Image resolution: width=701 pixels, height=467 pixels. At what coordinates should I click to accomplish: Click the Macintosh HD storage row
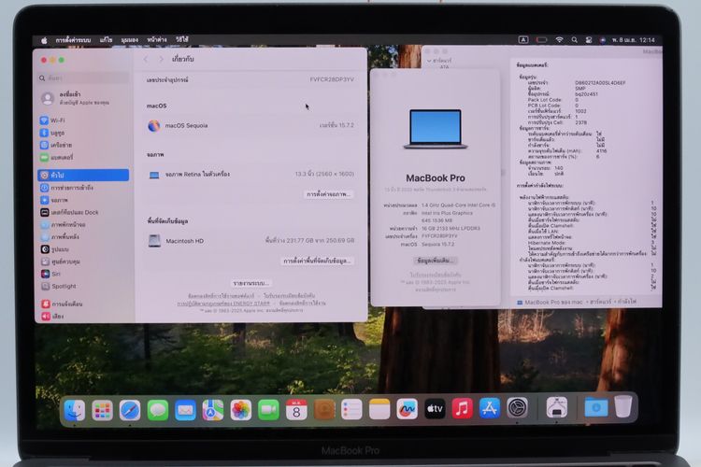point(250,241)
